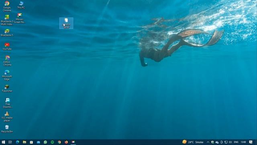
Task: Select the Microsoft Edge desktop icon
Action: pos(7,75)
